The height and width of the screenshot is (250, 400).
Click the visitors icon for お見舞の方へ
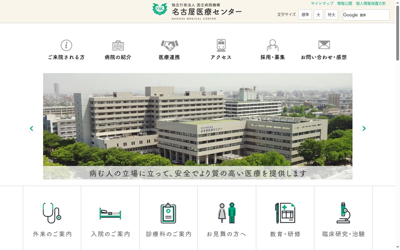227,213
